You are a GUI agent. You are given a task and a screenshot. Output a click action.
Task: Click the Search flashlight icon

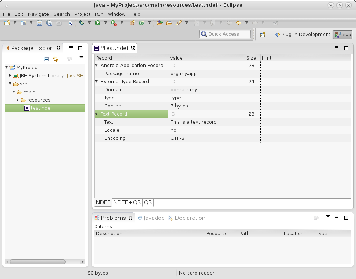(x=179, y=23)
